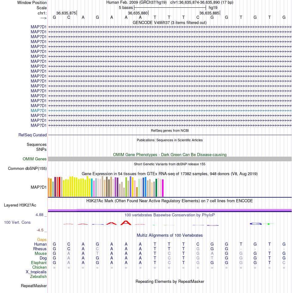The image size is (292, 293).
Task: Click the gray OMIM Genes item bar
Action: 170,159
